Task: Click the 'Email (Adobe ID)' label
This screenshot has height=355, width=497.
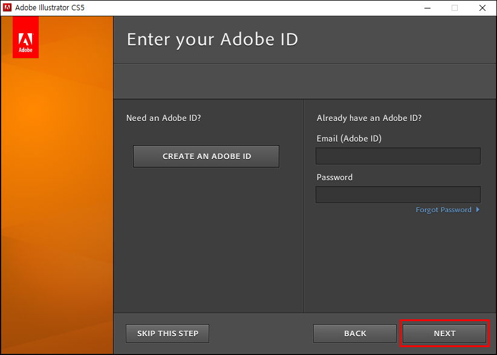Action: [349, 138]
